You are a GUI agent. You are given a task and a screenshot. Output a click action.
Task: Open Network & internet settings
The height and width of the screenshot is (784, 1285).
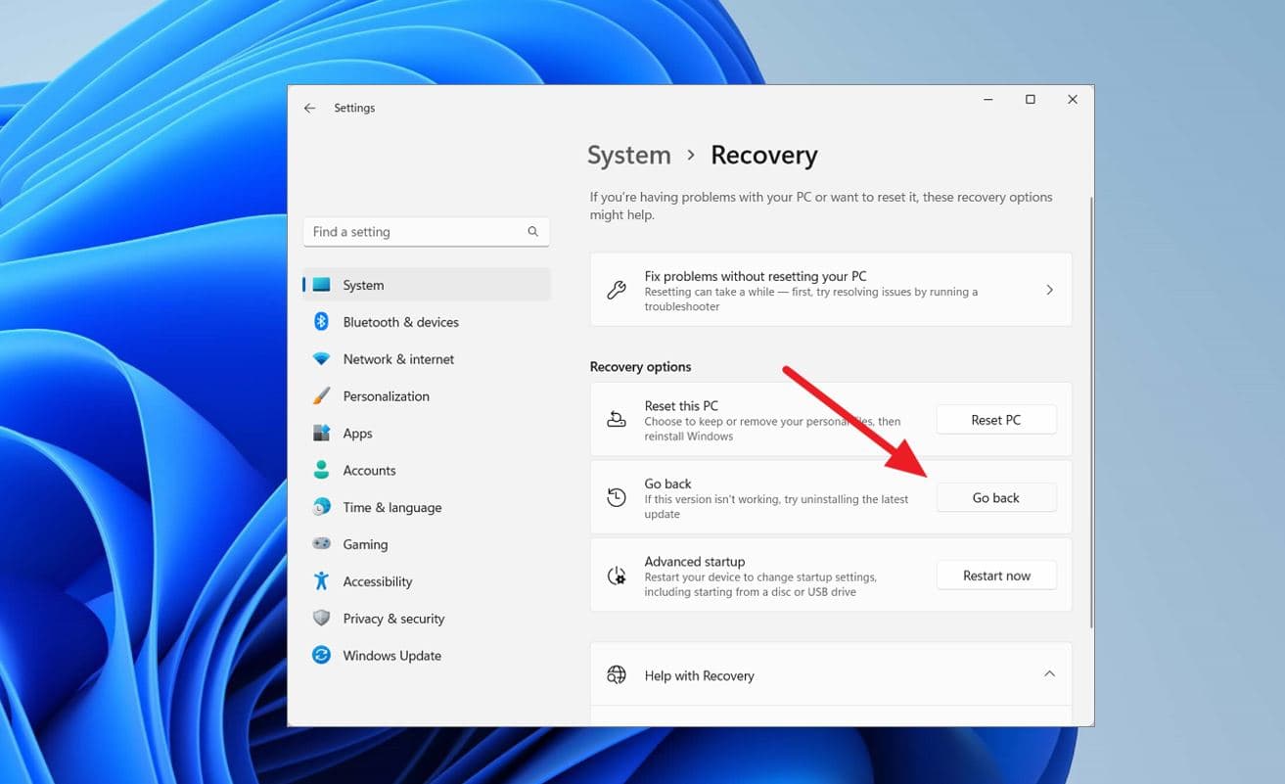pyautogui.click(x=427, y=359)
